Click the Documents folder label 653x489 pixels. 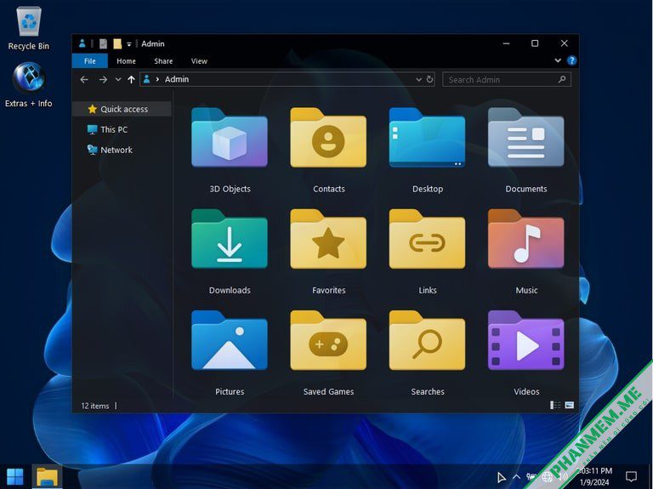[x=526, y=189]
